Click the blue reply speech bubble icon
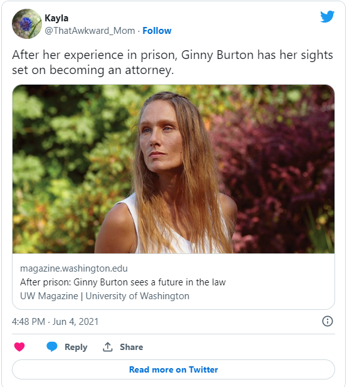This screenshot has height=387, width=347. (52, 346)
